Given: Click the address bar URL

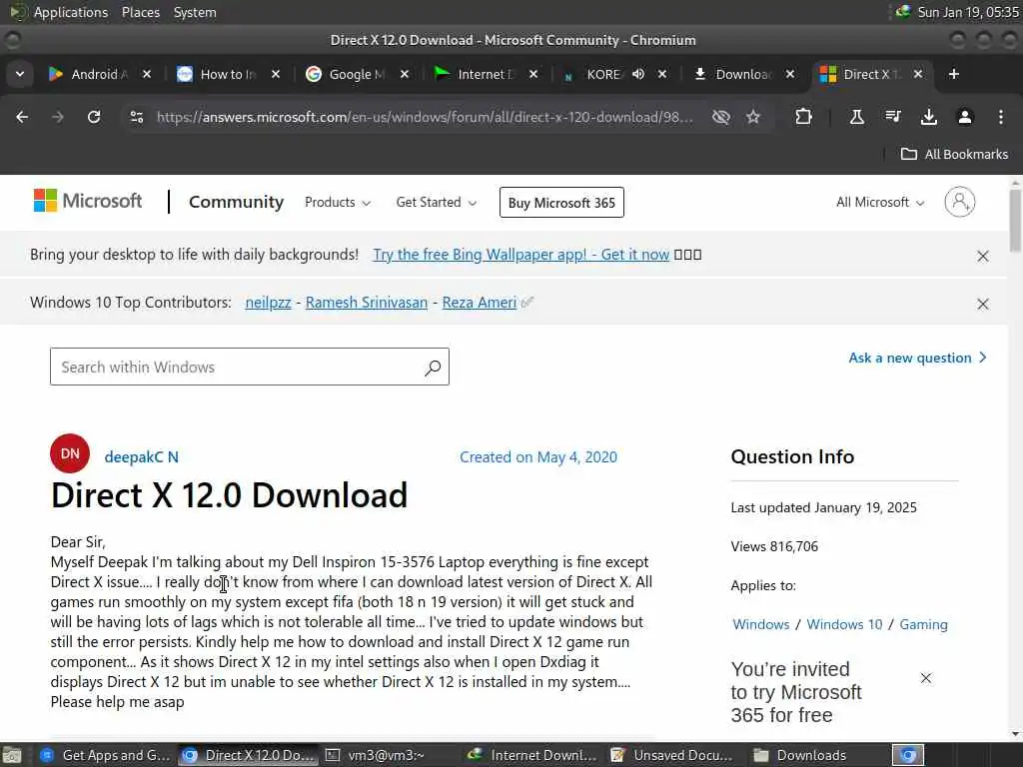Looking at the screenshot, I should coord(425,118).
